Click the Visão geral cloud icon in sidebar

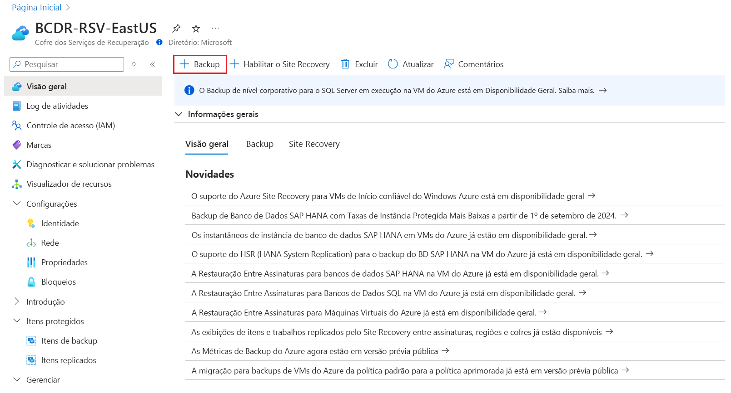pos(17,87)
